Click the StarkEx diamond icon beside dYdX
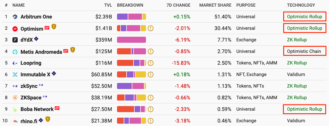Screen dimensions: 329x126 36,39
